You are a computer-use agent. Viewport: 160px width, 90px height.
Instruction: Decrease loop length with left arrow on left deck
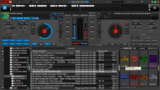click(6, 24)
